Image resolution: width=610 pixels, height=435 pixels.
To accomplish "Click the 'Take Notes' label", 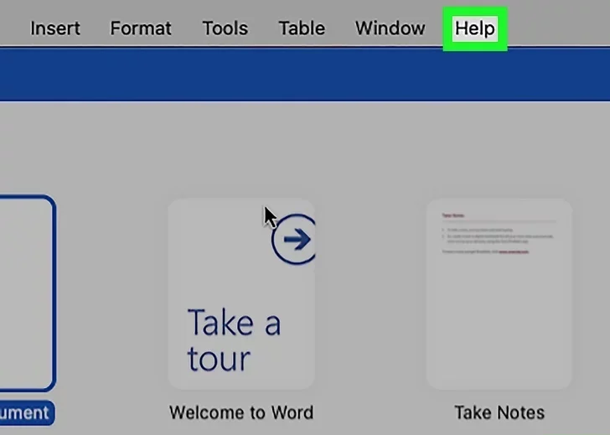I will (x=499, y=413).
